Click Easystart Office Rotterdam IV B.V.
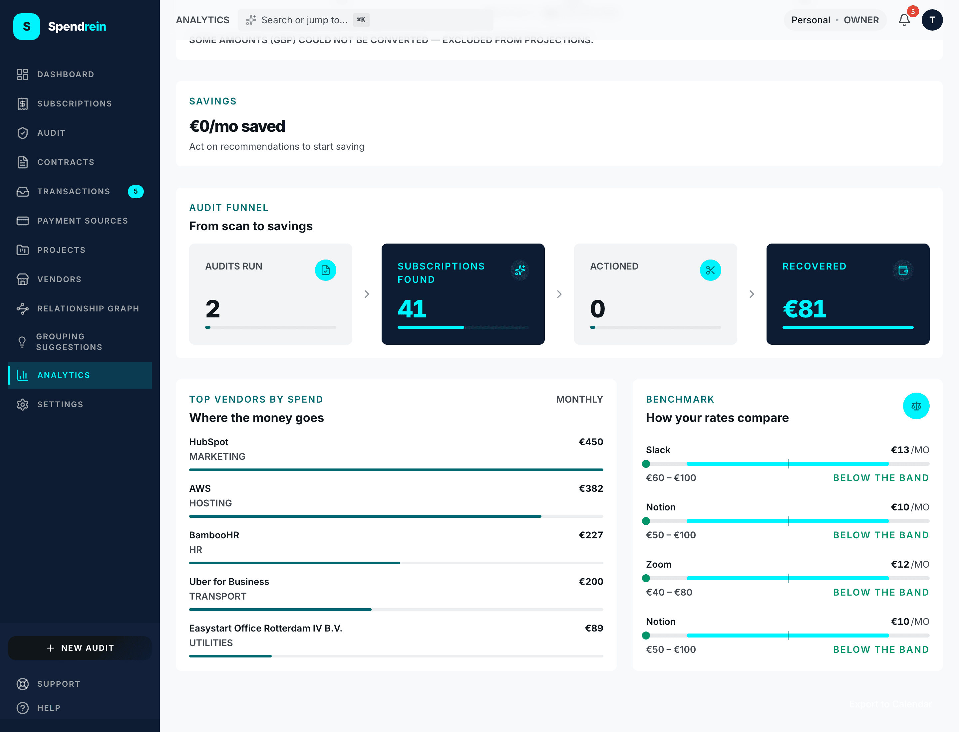 266,628
